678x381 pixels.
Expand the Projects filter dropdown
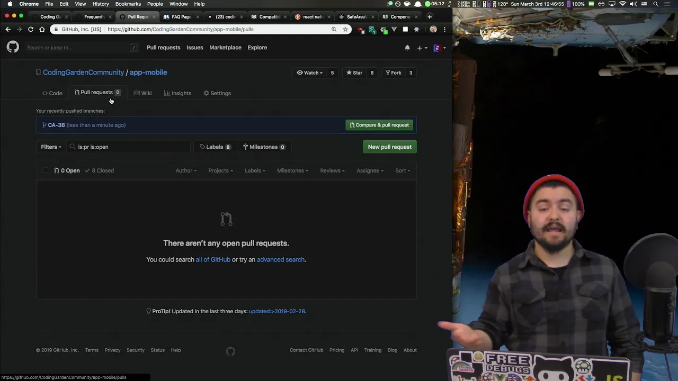click(x=220, y=170)
